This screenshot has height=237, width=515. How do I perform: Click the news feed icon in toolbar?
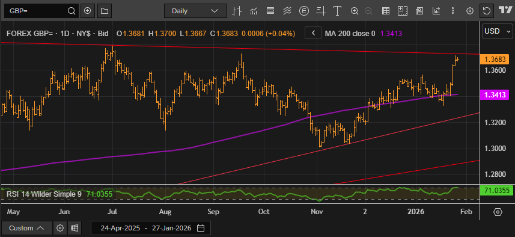419,11
